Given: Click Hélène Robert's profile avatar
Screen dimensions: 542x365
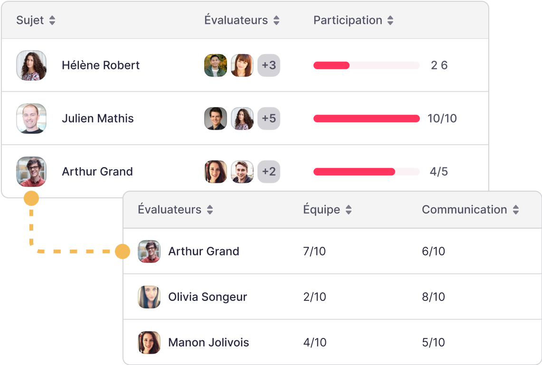Looking at the screenshot, I should tap(31, 66).
